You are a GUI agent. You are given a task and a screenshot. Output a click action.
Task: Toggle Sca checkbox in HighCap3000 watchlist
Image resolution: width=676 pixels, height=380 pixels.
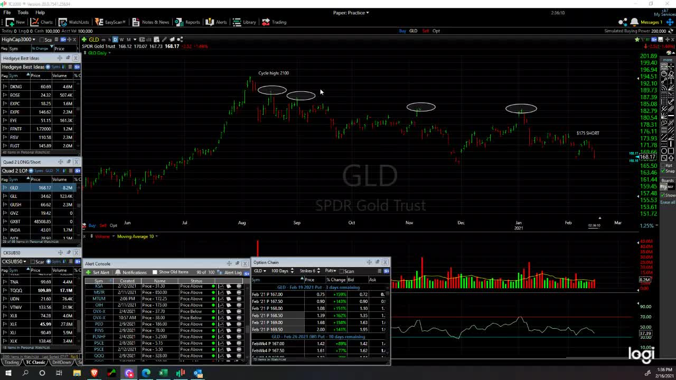point(42,40)
